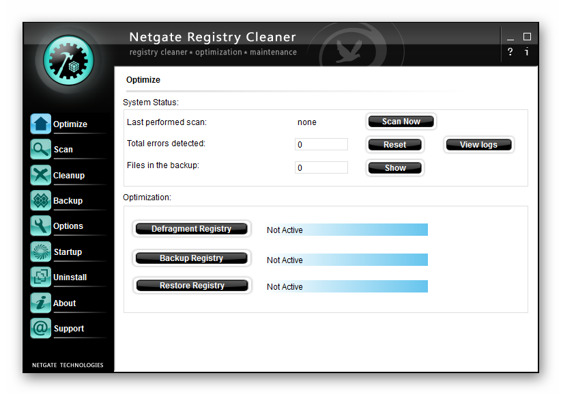Open help via the question mark icon
561x395 pixels.
click(510, 52)
